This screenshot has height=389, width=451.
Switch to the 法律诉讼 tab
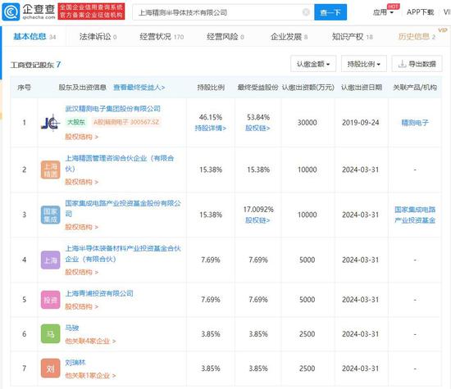click(x=98, y=37)
